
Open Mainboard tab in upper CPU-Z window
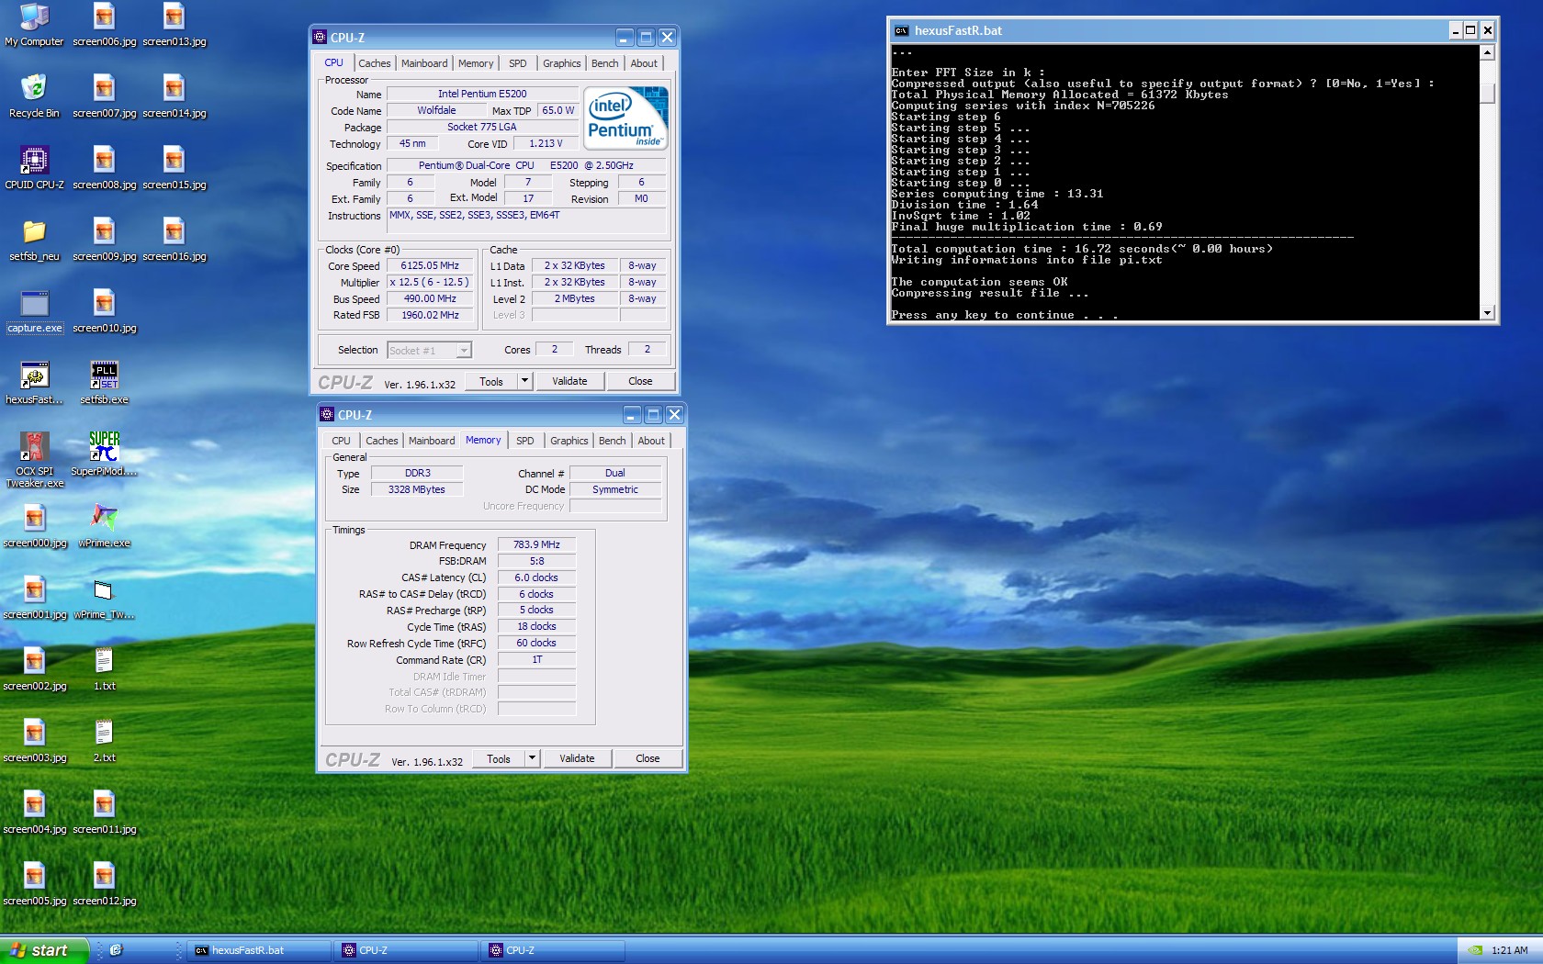click(x=424, y=63)
